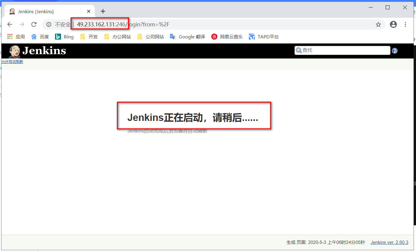Open the Chrome profile avatar icon
Image resolution: width=416 pixels, height=252 pixels.
[x=393, y=24]
